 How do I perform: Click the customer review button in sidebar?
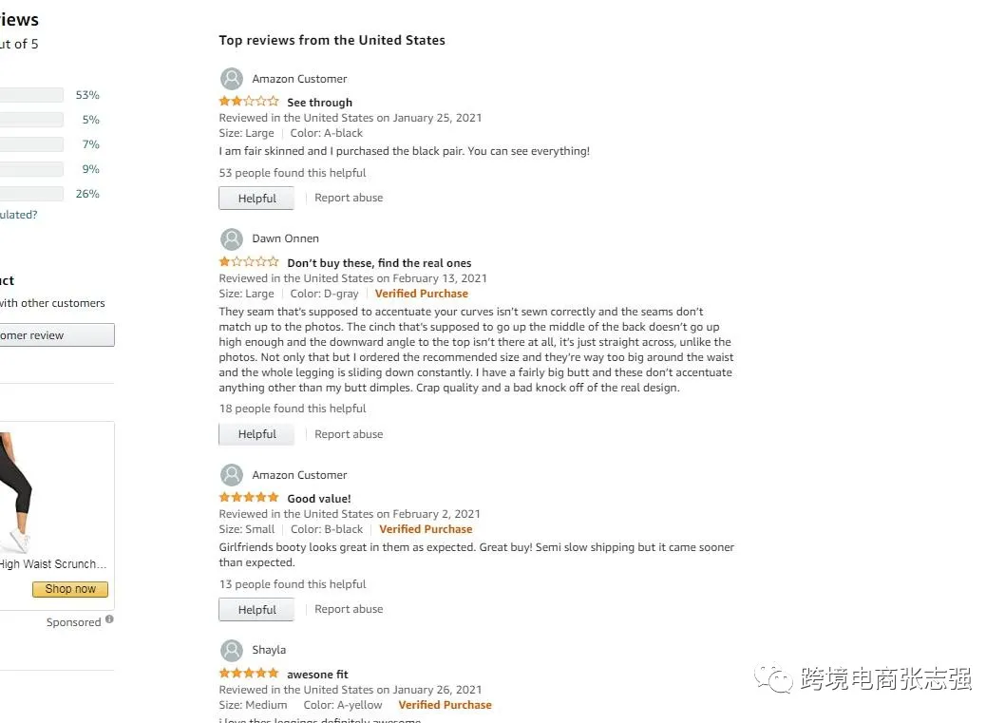(56, 335)
